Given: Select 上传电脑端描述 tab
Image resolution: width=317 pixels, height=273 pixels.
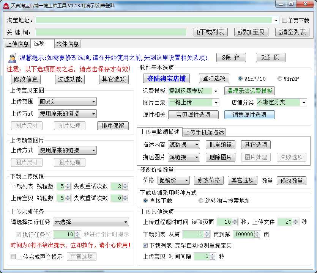Looking at the screenshot, I should point(160,132).
